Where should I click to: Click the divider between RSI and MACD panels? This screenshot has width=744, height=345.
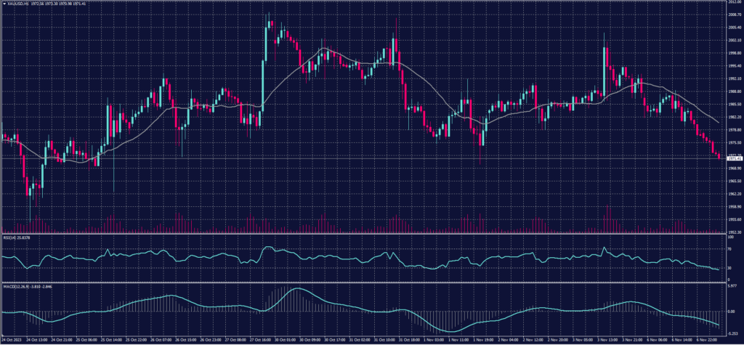(363, 282)
